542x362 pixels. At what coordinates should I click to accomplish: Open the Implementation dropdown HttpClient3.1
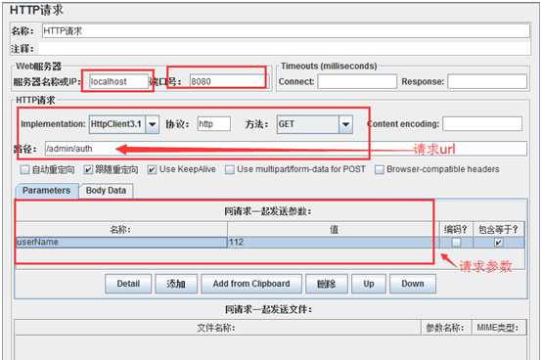pyautogui.click(x=124, y=124)
